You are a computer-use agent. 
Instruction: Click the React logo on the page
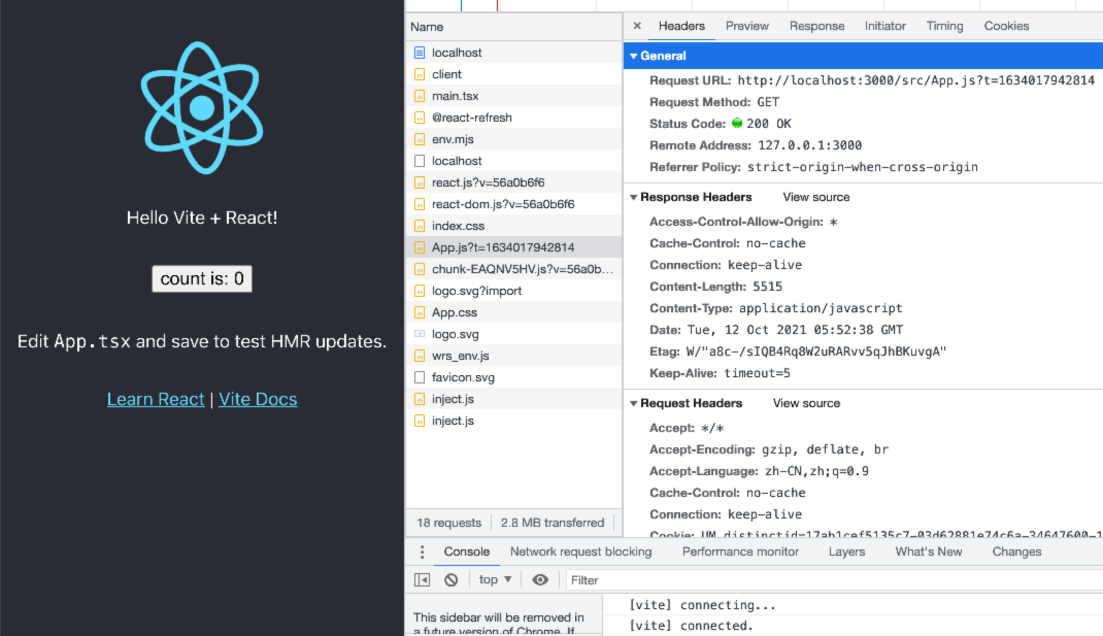tap(202, 108)
